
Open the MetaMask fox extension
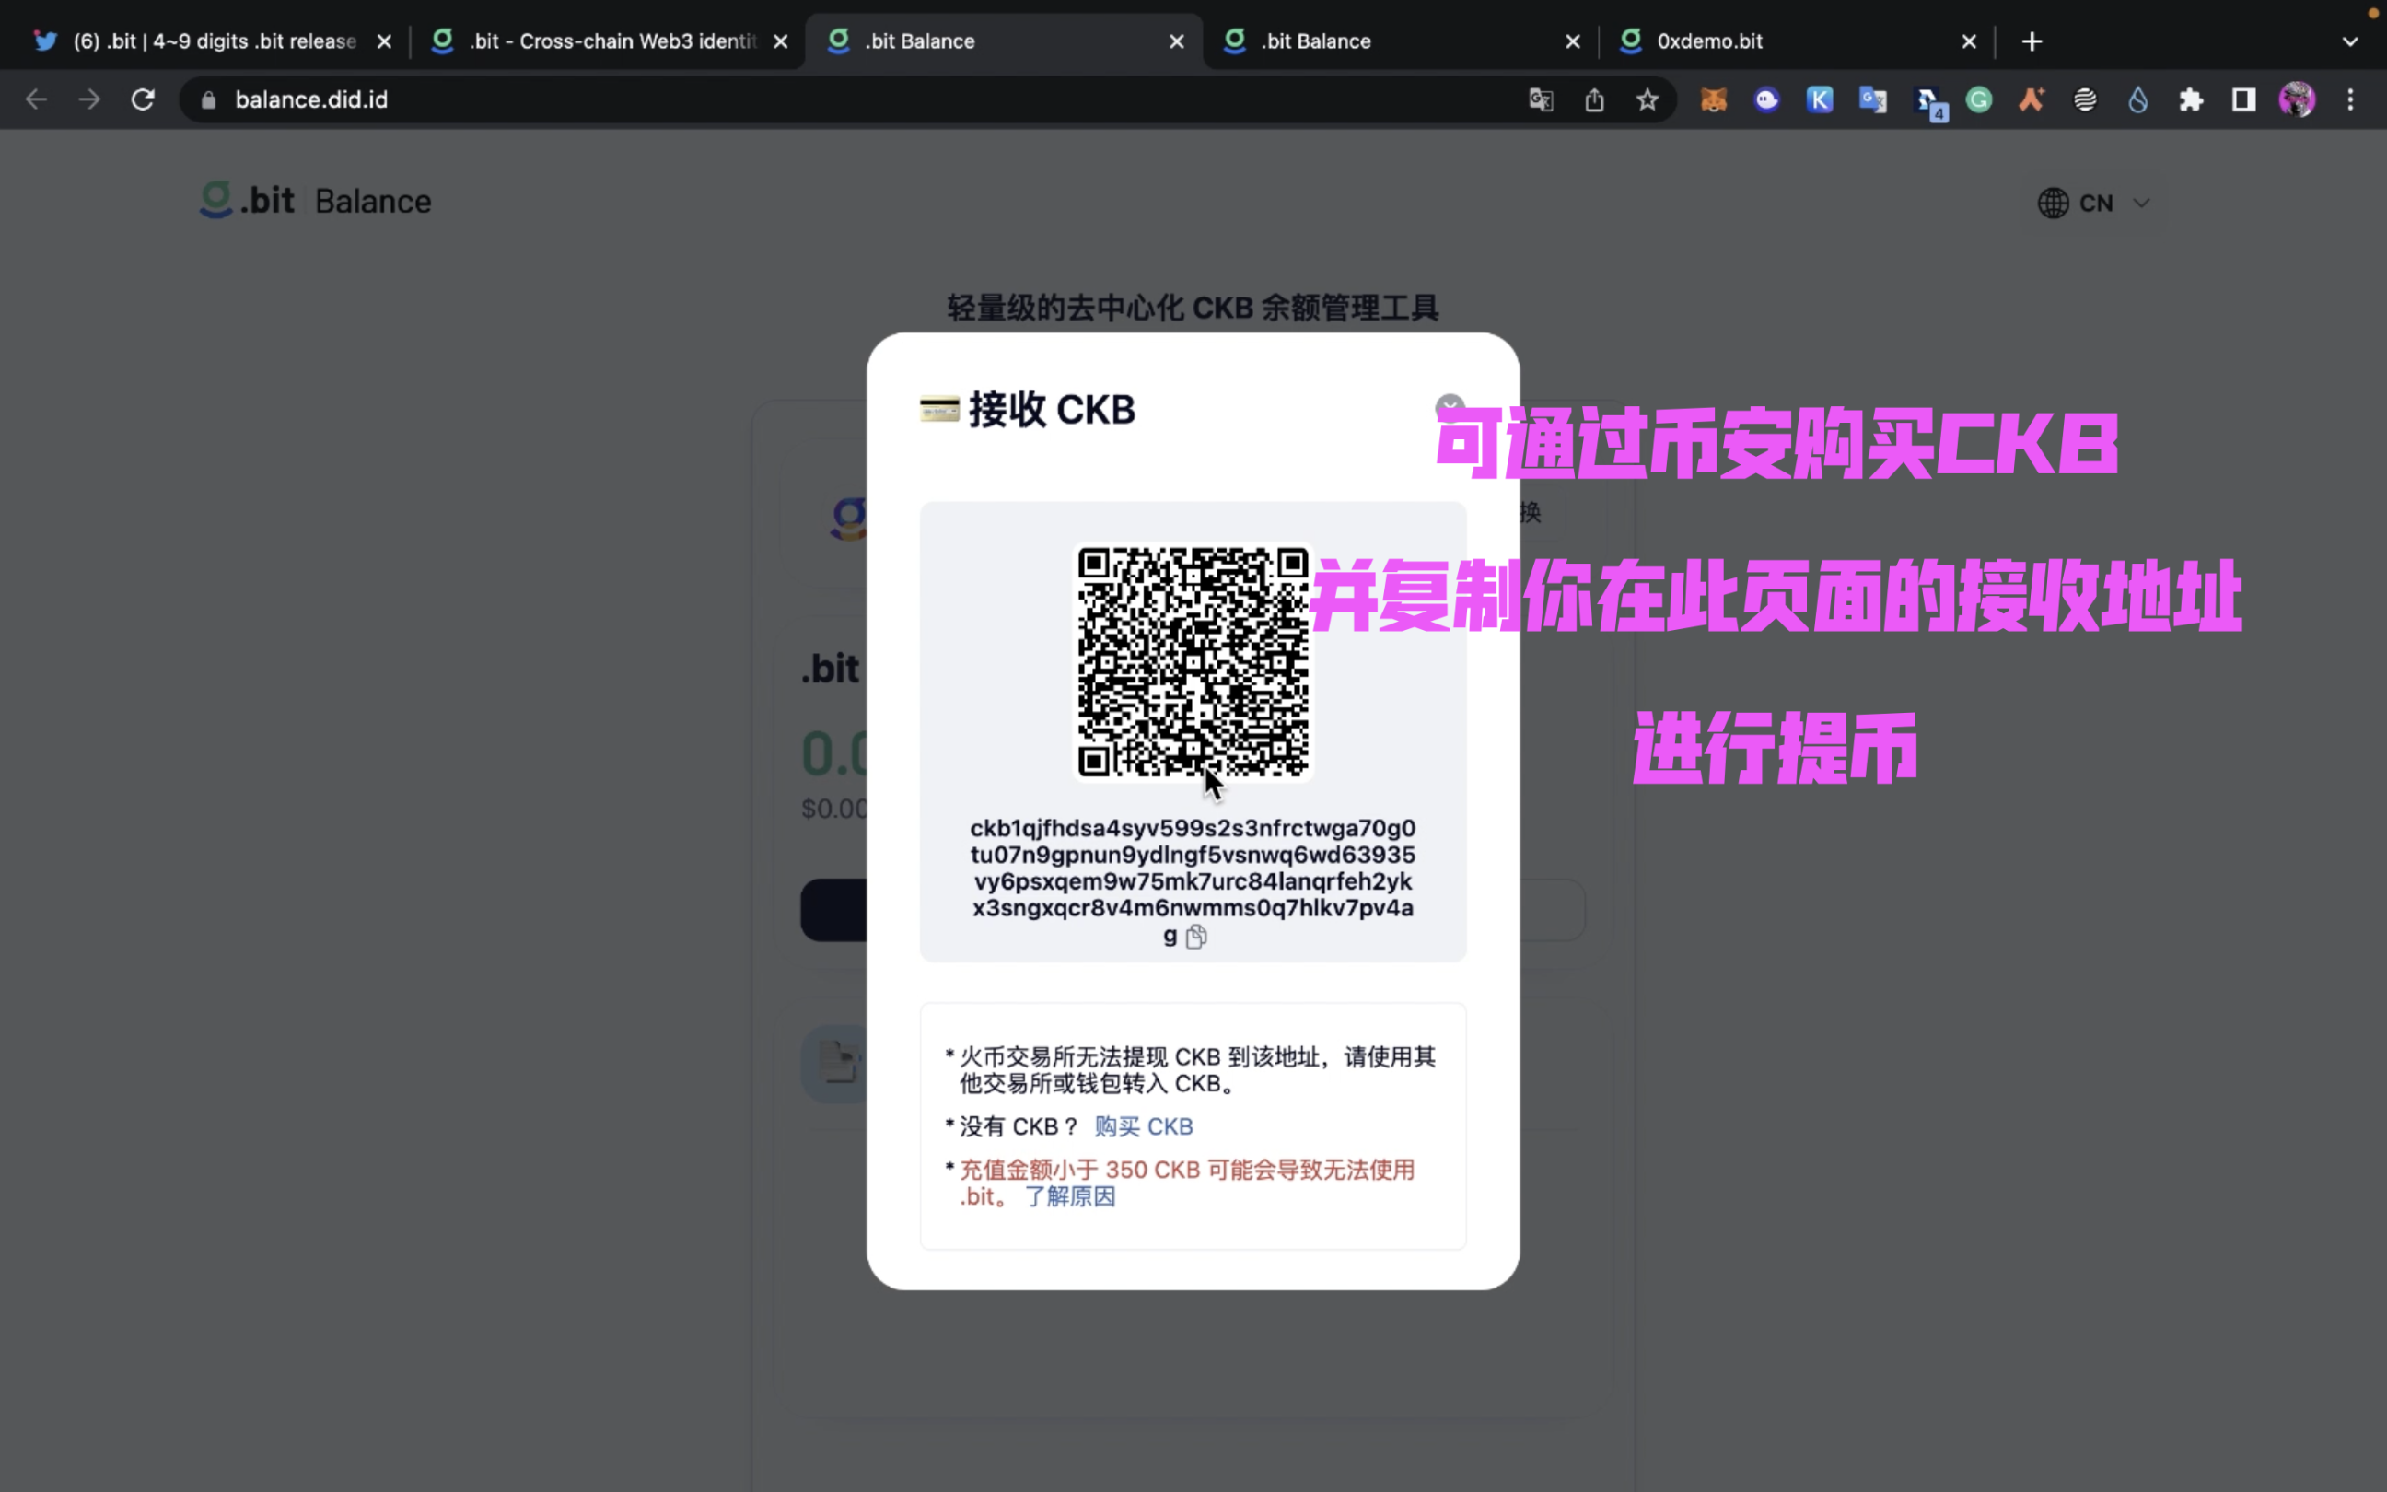[1713, 99]
